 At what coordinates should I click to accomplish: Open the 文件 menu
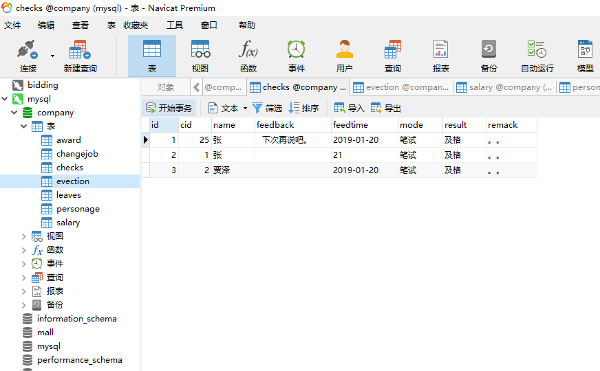click(x=12, y=25)
